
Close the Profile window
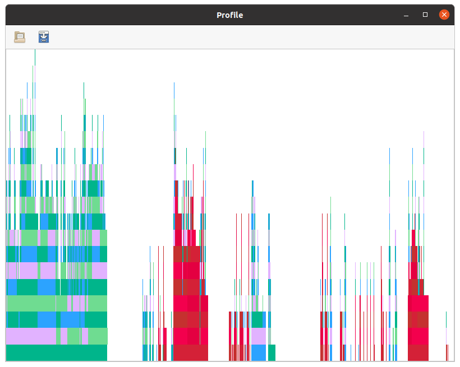click(x=444, y=15)
